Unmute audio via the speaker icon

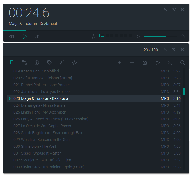[138, 36]
